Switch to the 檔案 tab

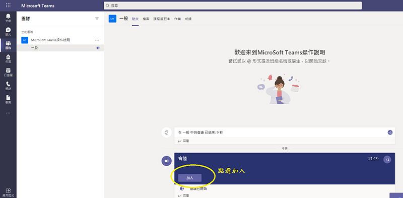click(146, 19)
